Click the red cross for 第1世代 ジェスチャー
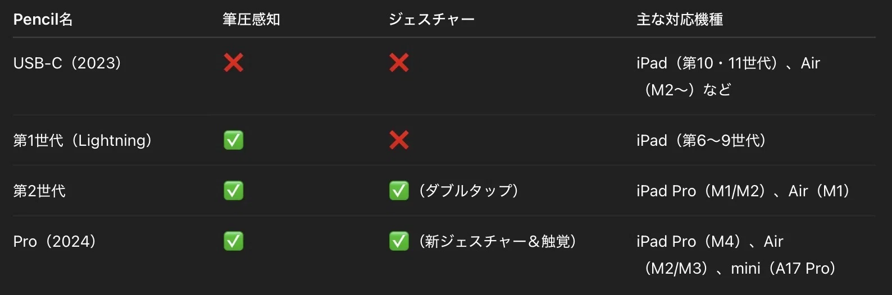892x295 pixels. [x=399, y=140]
